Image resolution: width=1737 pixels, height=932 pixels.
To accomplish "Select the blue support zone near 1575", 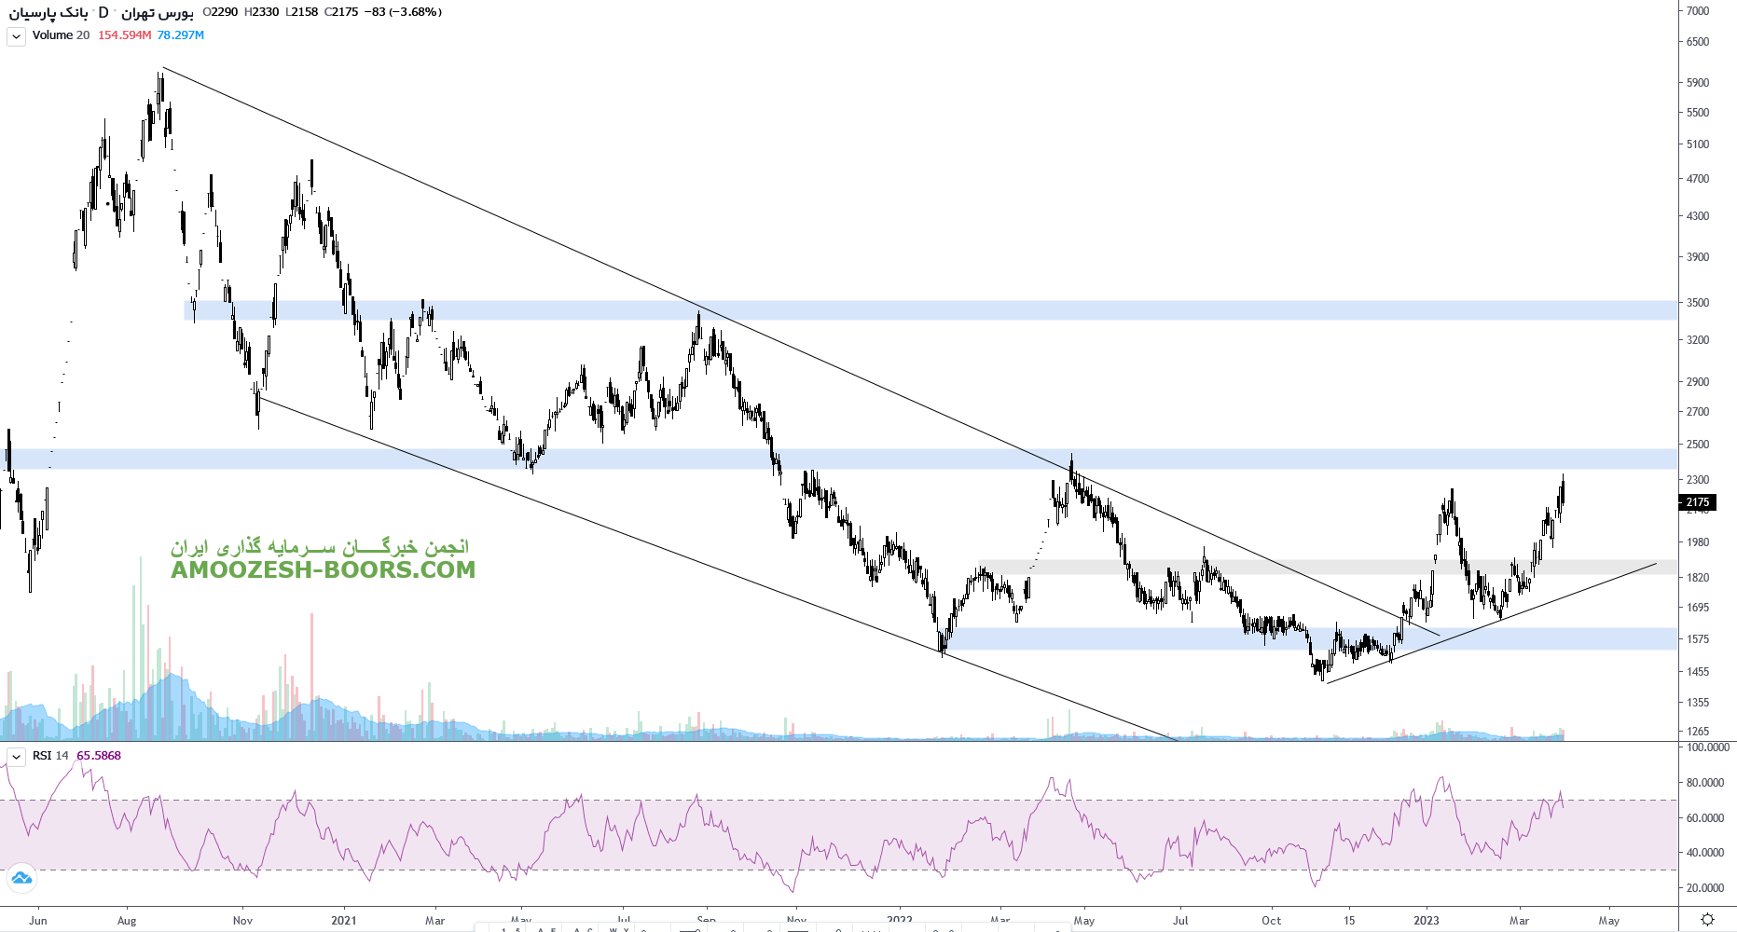I will 1165,638.
